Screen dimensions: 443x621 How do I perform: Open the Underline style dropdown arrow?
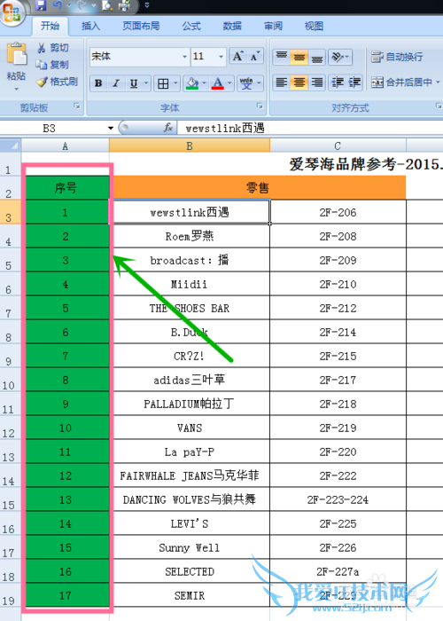click(146, 83)
